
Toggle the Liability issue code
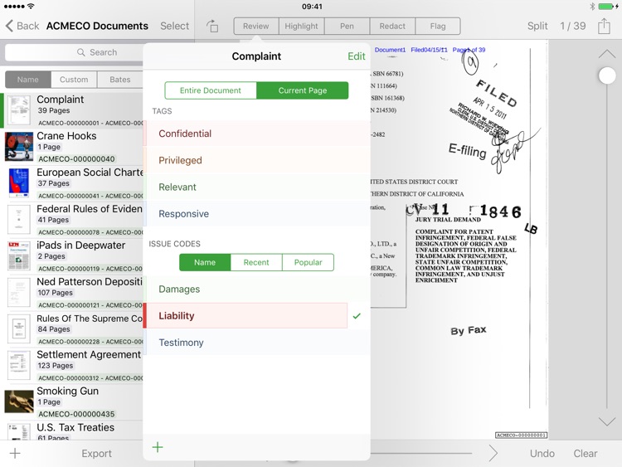coord(245,316)
